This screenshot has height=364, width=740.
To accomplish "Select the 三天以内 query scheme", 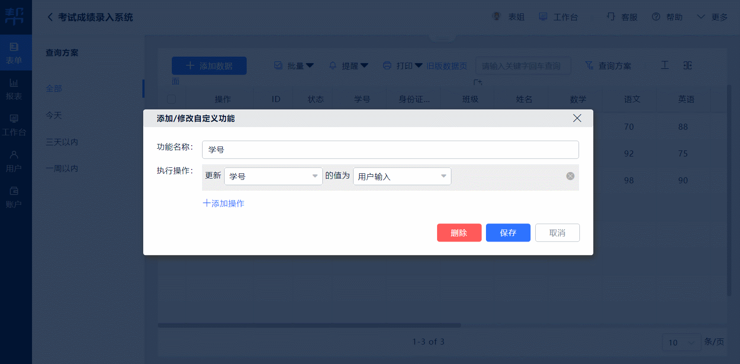I will coord(62,142).
